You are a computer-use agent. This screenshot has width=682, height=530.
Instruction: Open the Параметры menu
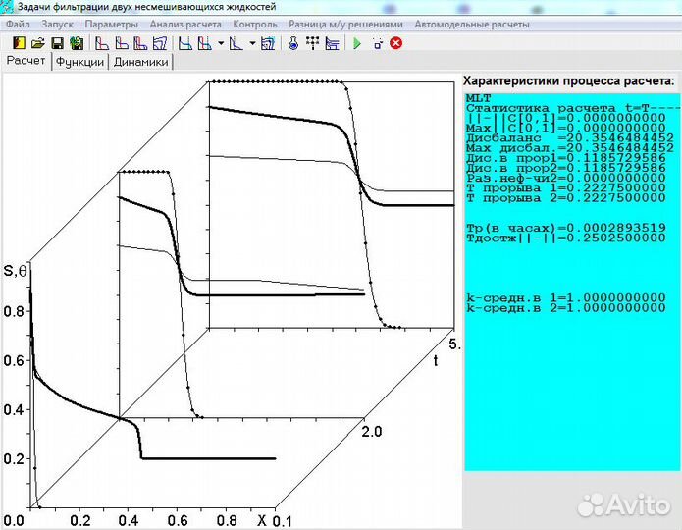tap(111, 24)
